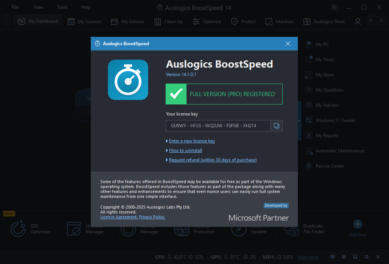Open the Clean Up tab
The height and width of the screenshot is (264, 389).
pos(168,22)
